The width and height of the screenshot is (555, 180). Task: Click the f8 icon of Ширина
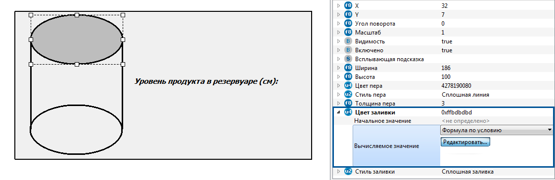click(x=348, y=68)
